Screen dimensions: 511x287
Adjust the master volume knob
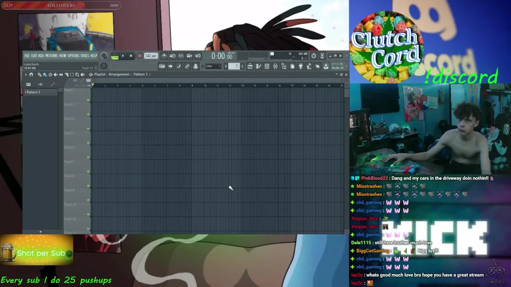tap(104, 56)
